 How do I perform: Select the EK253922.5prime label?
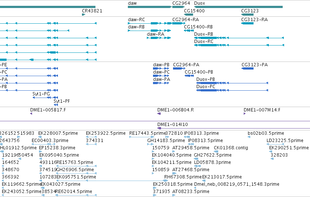point(106,133)
